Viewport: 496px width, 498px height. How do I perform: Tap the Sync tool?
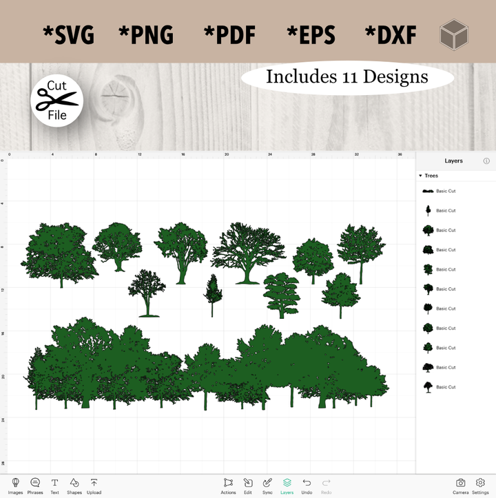(267, 486)
